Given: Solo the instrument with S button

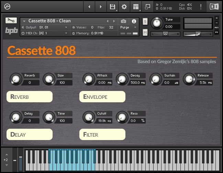Looking at the screenshot, I should (145, 21).
